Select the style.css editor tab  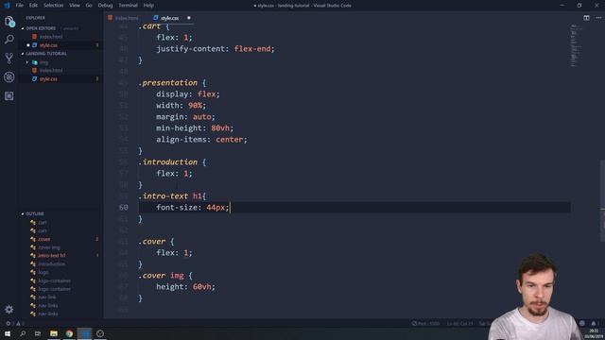tap(170, 18)
